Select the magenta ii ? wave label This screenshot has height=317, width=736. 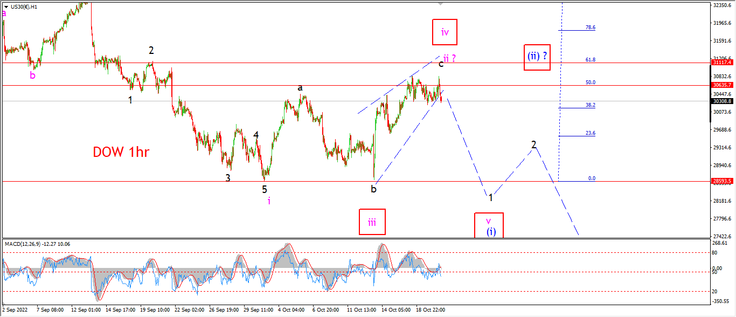pyautogui.click(x=450, y=58)
